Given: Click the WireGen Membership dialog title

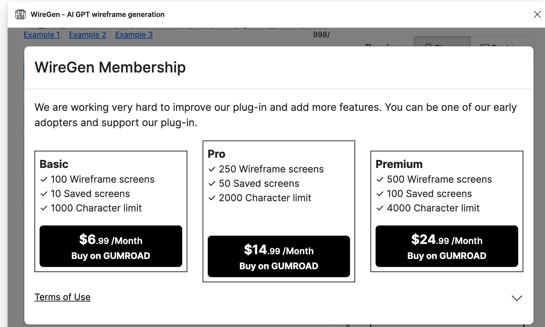Looking at the screenshot, I should pyautogui.click(x=110, y=67).
